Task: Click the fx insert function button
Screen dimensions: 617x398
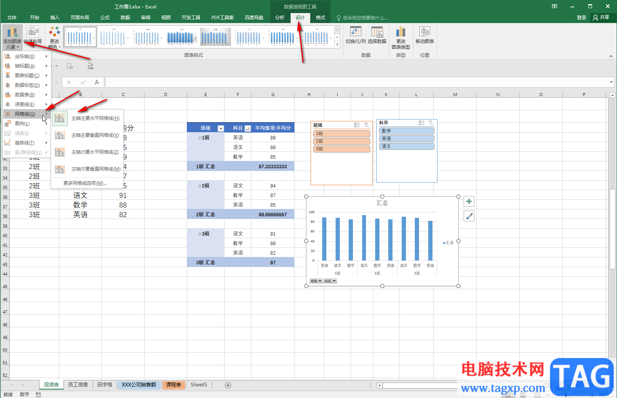Action: 97,82
